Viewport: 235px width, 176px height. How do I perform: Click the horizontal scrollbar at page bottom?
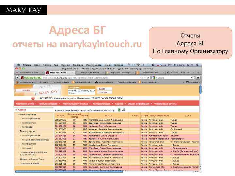(x=69, y=171)
